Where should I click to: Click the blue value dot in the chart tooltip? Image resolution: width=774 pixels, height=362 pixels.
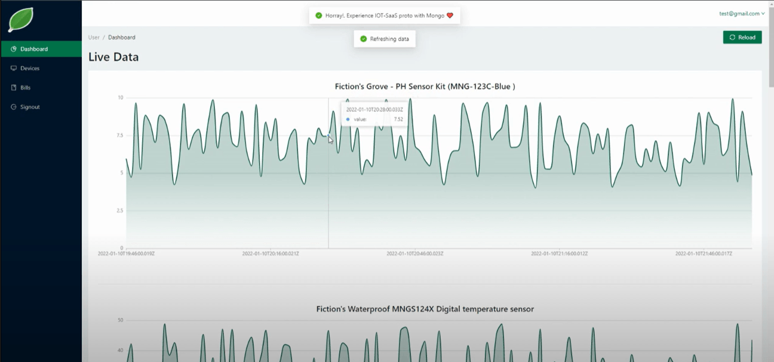point(348,119)
